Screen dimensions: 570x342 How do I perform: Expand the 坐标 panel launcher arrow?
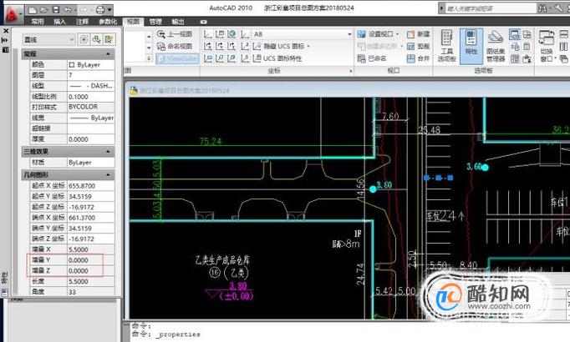point(351,71)
